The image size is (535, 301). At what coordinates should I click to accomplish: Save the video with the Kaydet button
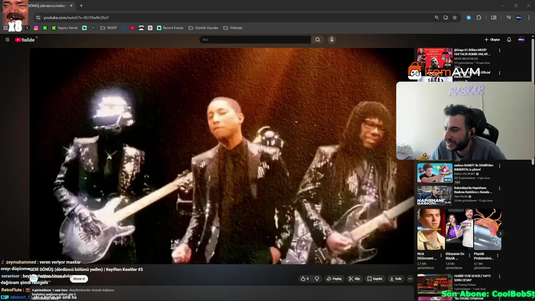click(374, 279)
